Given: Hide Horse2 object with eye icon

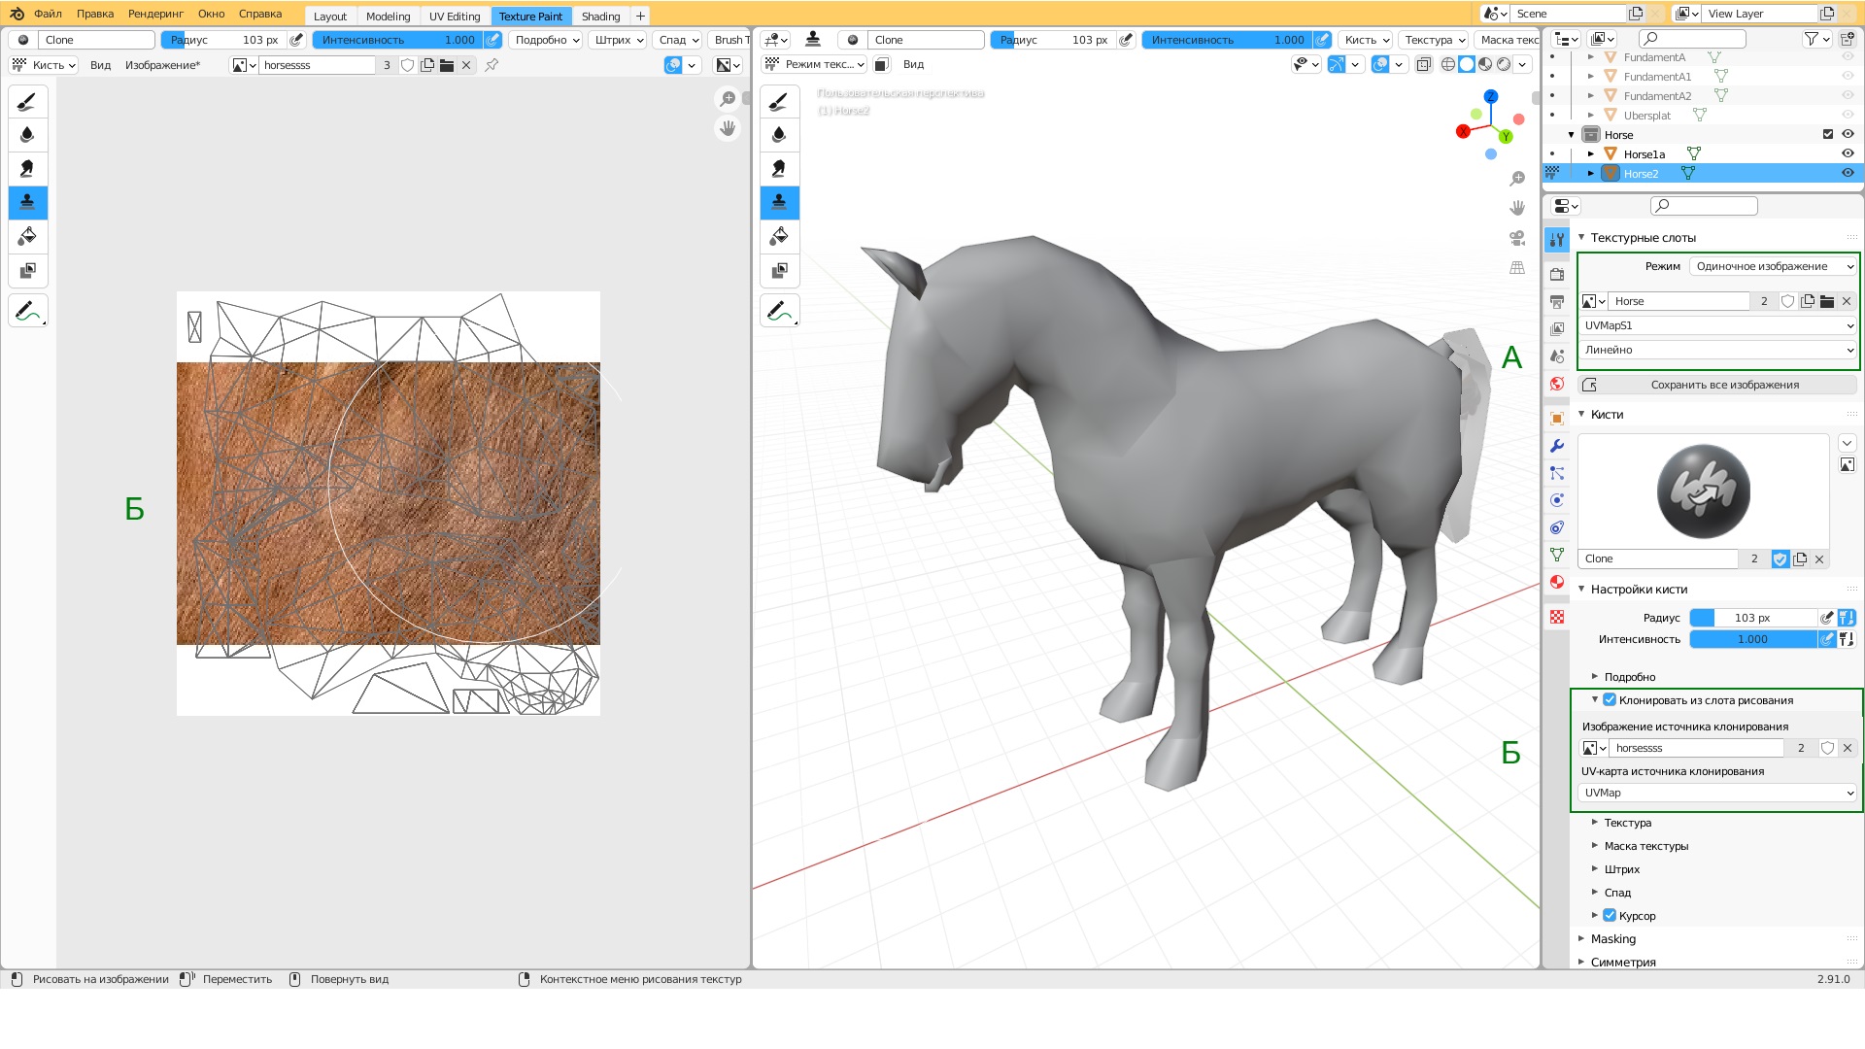Looking at the screenshot, I should [x=1848, y=173].
